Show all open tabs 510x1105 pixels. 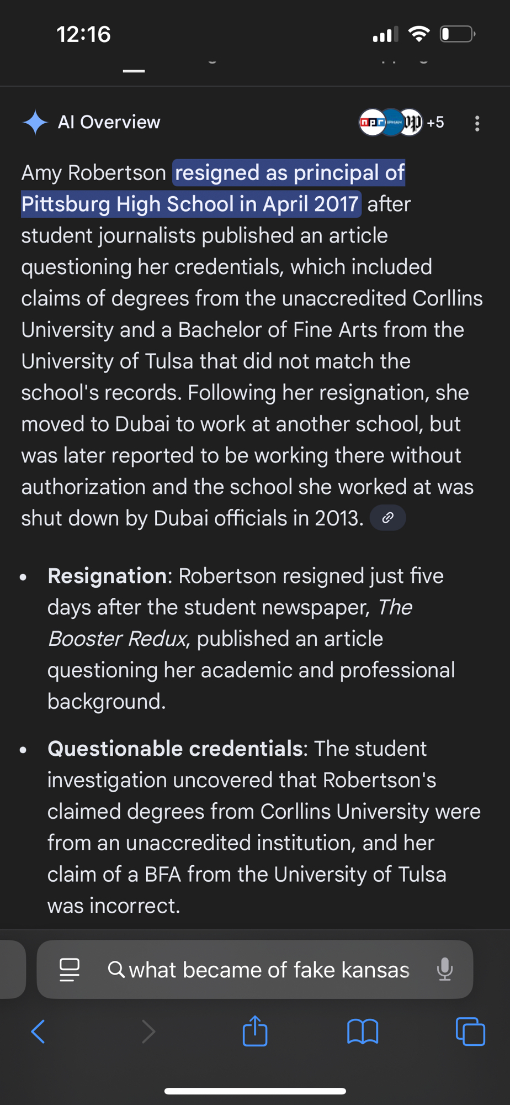470,1032
